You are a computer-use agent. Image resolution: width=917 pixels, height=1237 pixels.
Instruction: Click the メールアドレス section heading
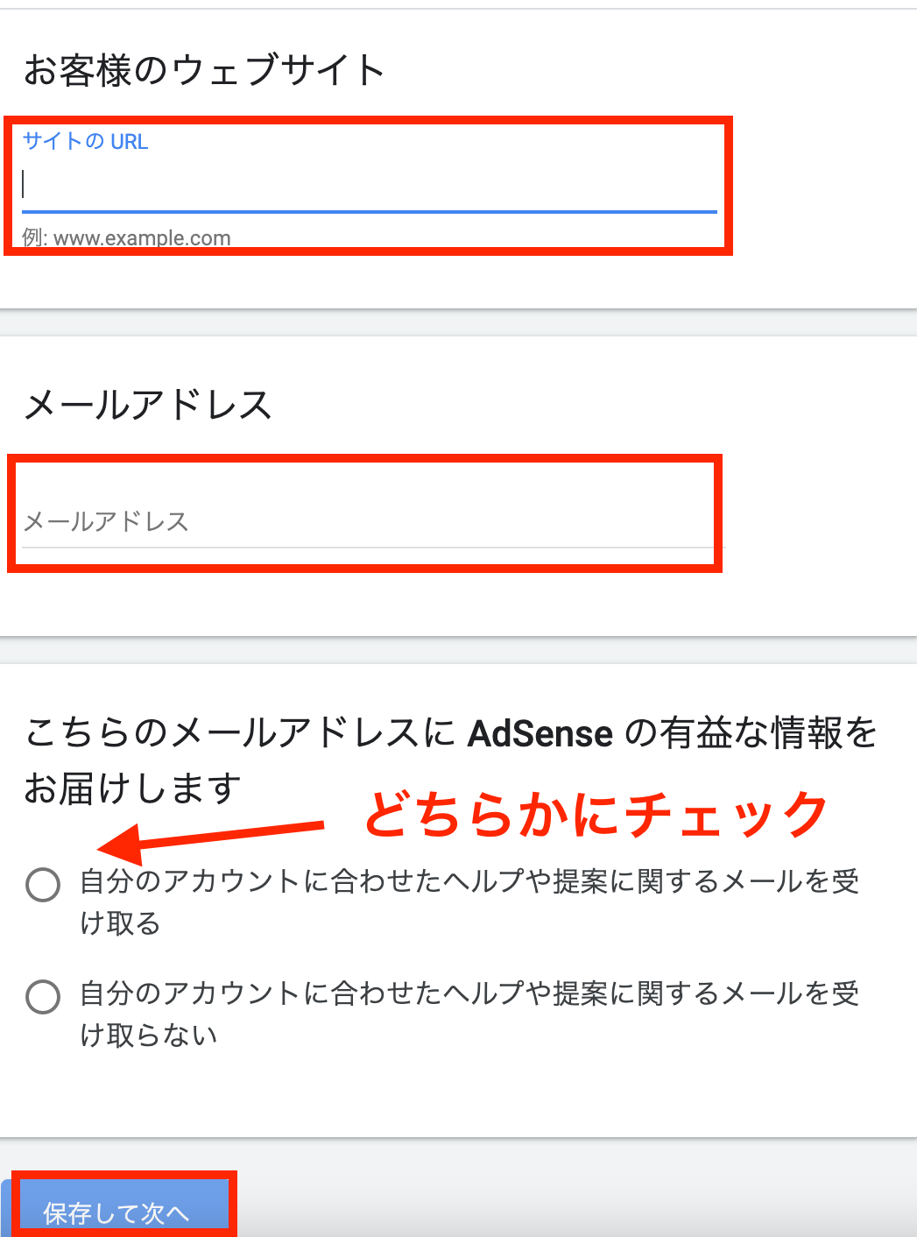(151, 405)
